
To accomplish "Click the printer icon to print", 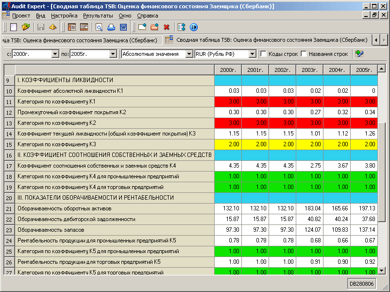I will (111, 27).
